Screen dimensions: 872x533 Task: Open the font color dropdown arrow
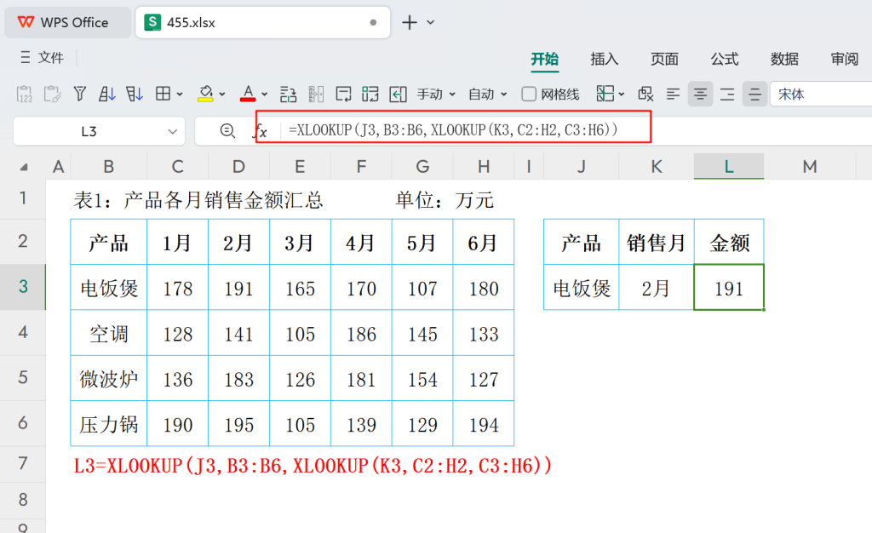click(x=264, y=95)
